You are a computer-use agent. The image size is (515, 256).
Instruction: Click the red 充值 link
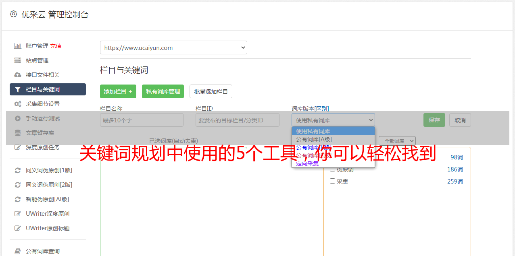[x=56, y=46]
